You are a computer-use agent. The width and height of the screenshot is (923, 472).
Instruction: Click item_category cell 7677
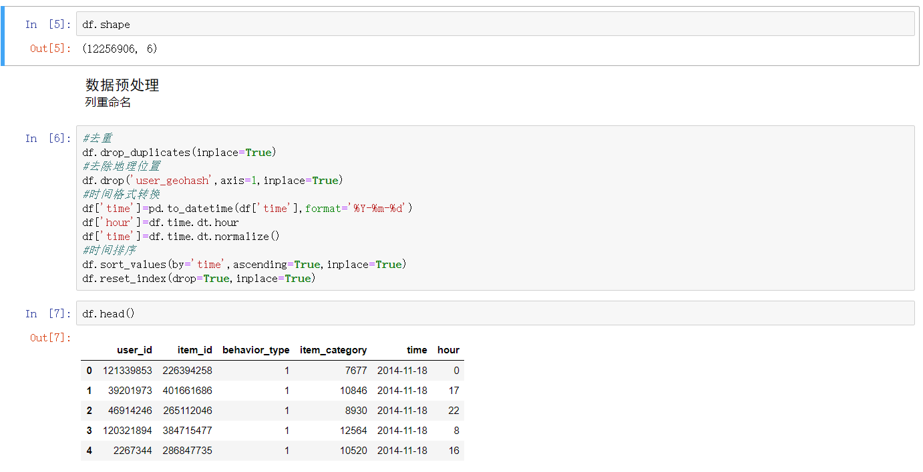pos(357,371)
